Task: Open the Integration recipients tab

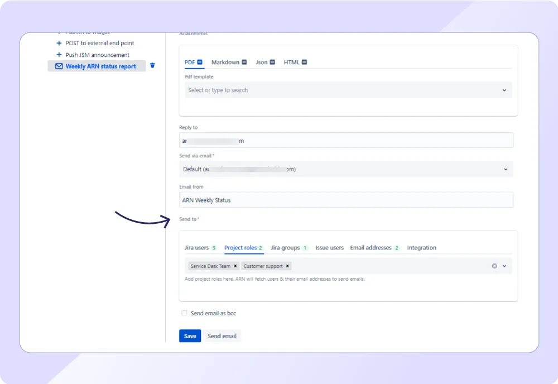Action: [422, 248]
